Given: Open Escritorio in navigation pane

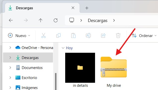Looking at the screenshot, I should tap(26, 78).
